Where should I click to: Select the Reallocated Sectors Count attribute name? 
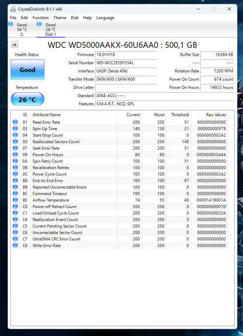[56, 142]
